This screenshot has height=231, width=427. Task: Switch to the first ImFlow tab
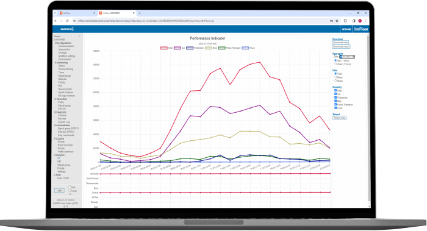(77, 13)
